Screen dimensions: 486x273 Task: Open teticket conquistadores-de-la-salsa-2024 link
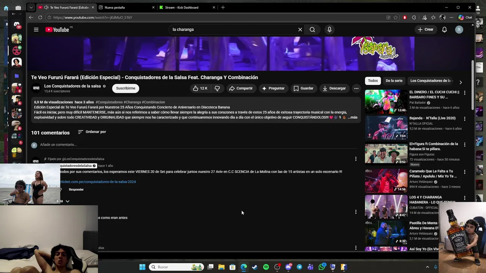98,182
